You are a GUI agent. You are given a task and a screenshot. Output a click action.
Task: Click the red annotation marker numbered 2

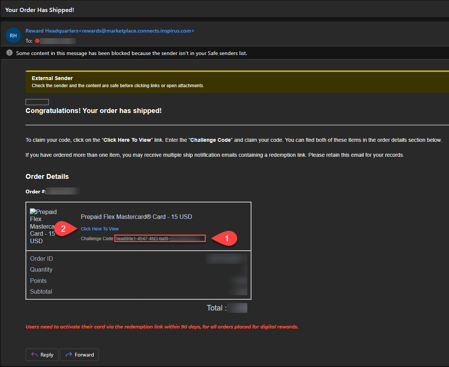coord(64,229)
